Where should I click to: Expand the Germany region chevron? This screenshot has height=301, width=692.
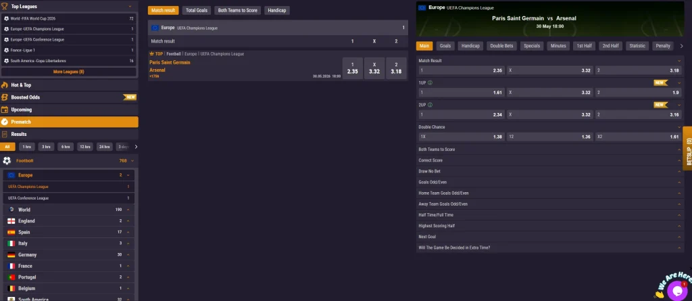pyautogui.click(x=128, y=254)
